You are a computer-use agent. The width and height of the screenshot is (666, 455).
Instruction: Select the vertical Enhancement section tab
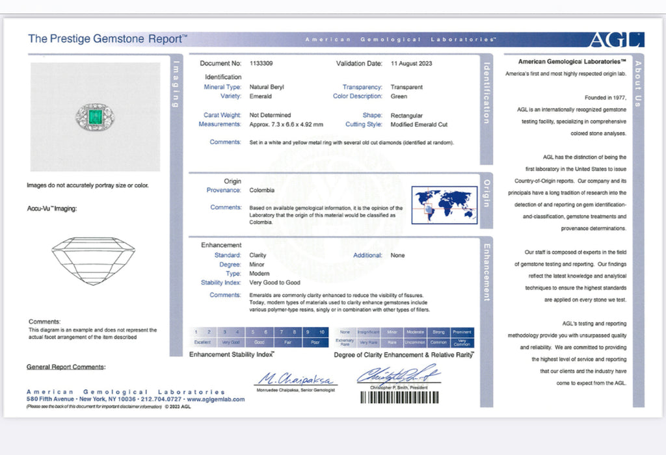486,273
